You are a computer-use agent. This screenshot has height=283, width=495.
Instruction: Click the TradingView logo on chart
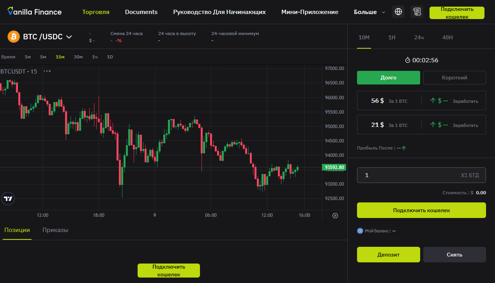[8, 199]
